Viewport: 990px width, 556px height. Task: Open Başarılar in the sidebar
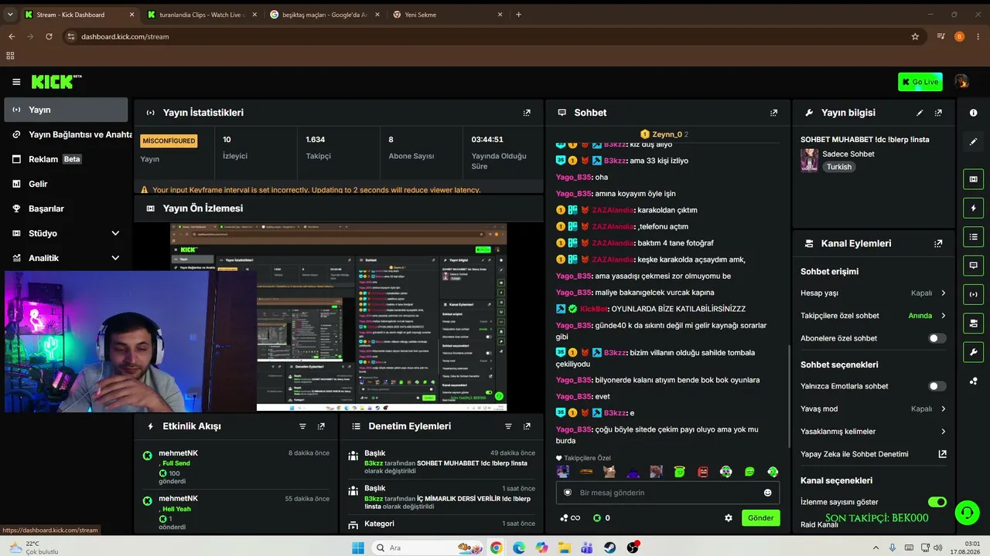click(66, 208)
